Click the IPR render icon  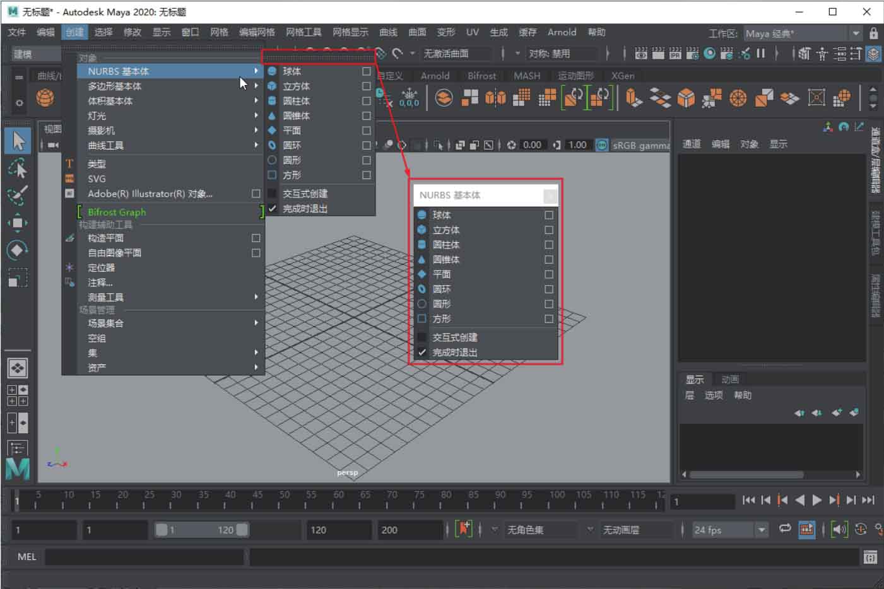point(675,54)
